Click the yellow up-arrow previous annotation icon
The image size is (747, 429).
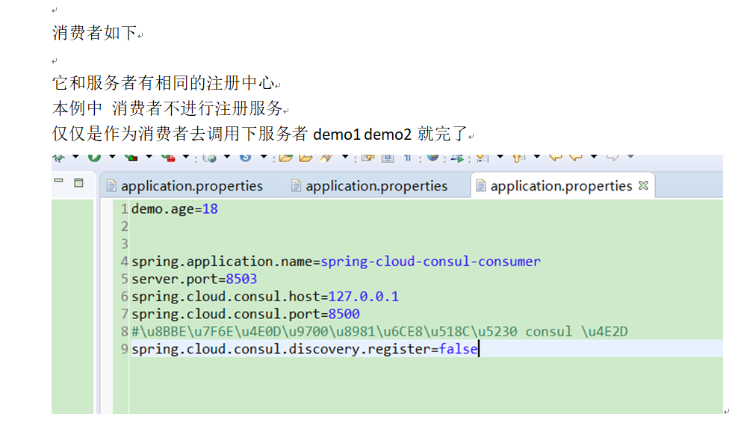(518, 158)
